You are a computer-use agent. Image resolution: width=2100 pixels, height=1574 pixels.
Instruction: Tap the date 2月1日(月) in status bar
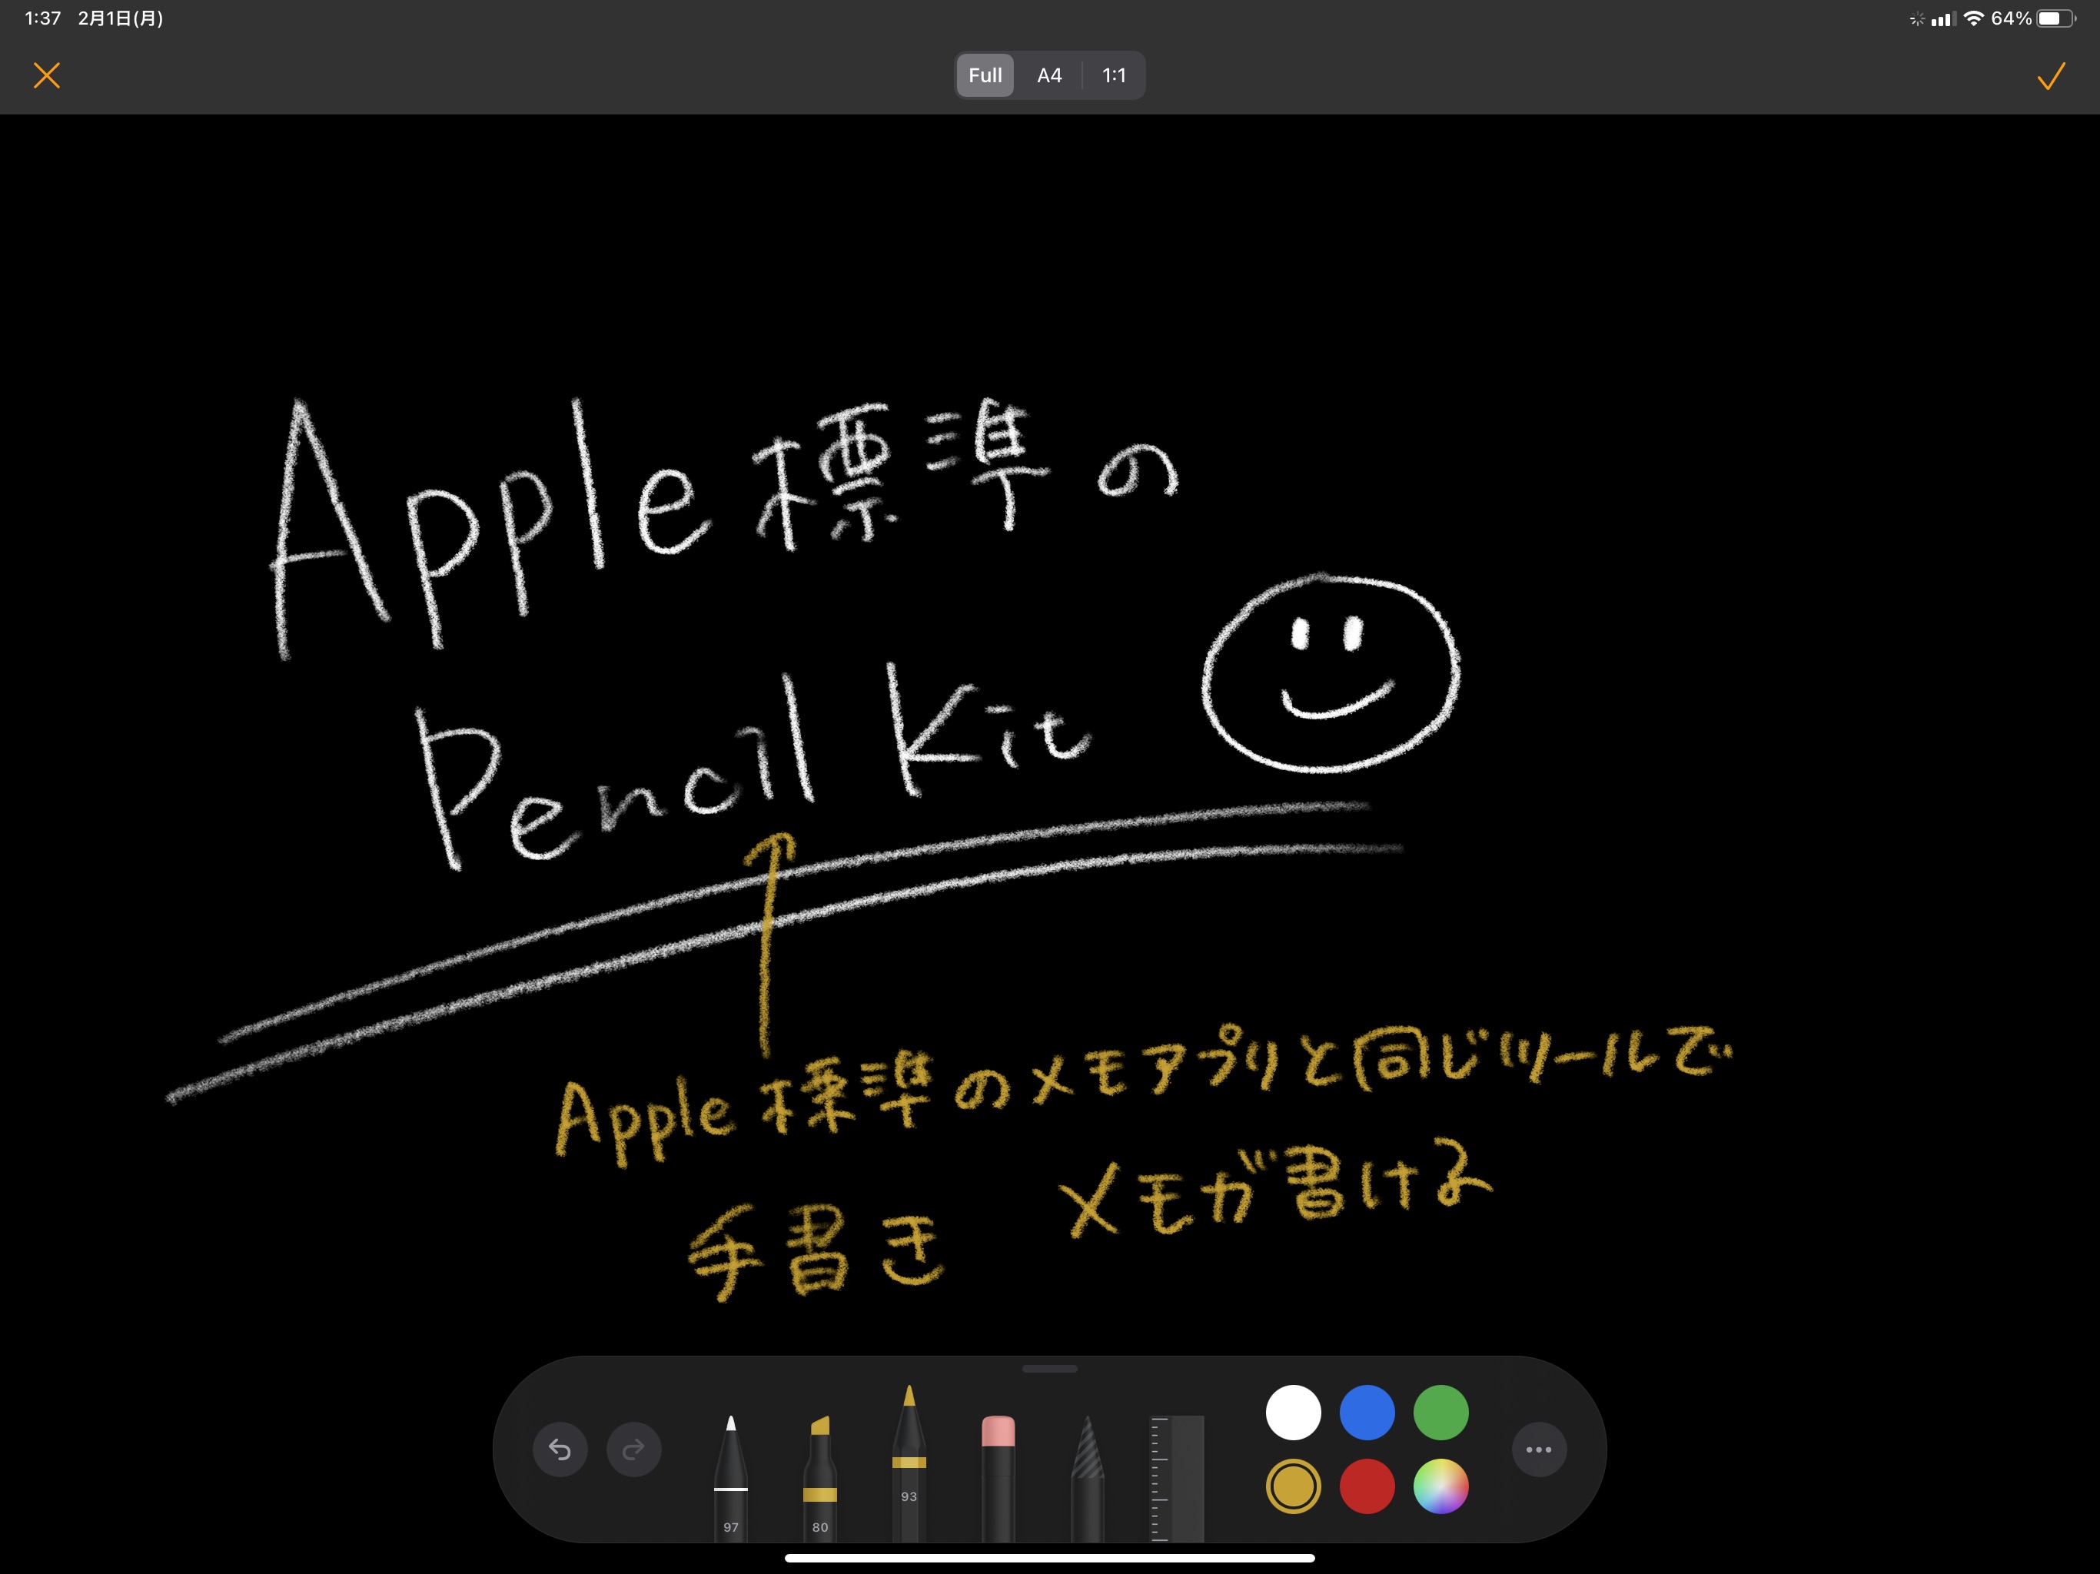tap(121, 18)
